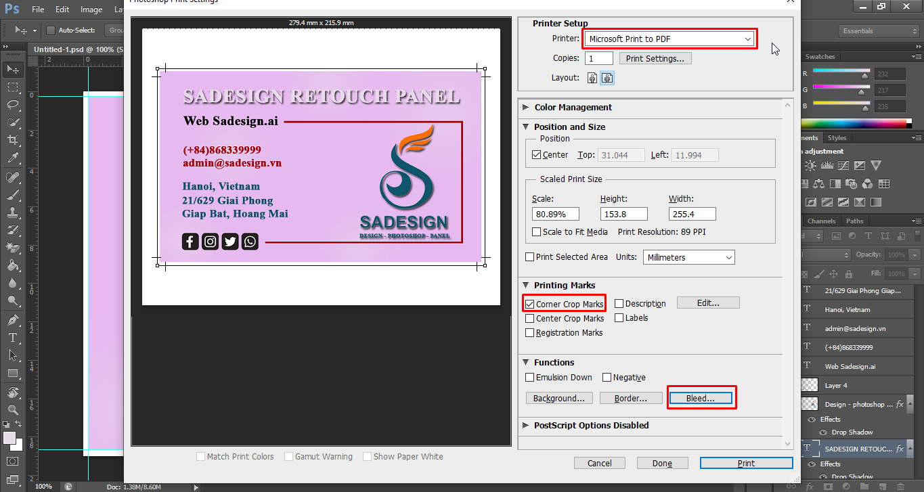This screenshot has width=924, height=492.
Task: Toggle Quick Mask mode icon
Action: click(13, 461)
